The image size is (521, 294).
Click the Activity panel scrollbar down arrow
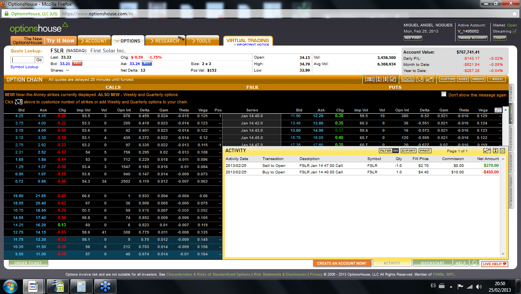503,254
